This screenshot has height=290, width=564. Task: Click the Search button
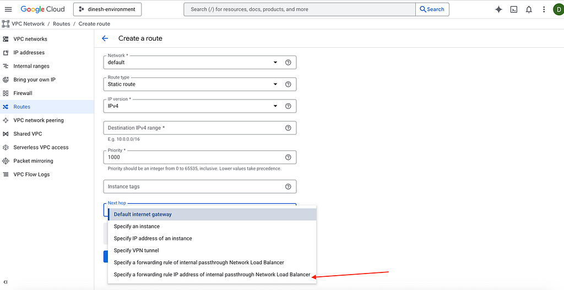click(x=432, y=9)
